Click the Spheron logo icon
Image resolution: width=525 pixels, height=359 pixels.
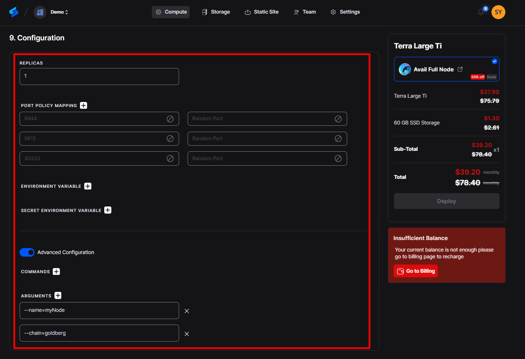click(x=14, y=12)
